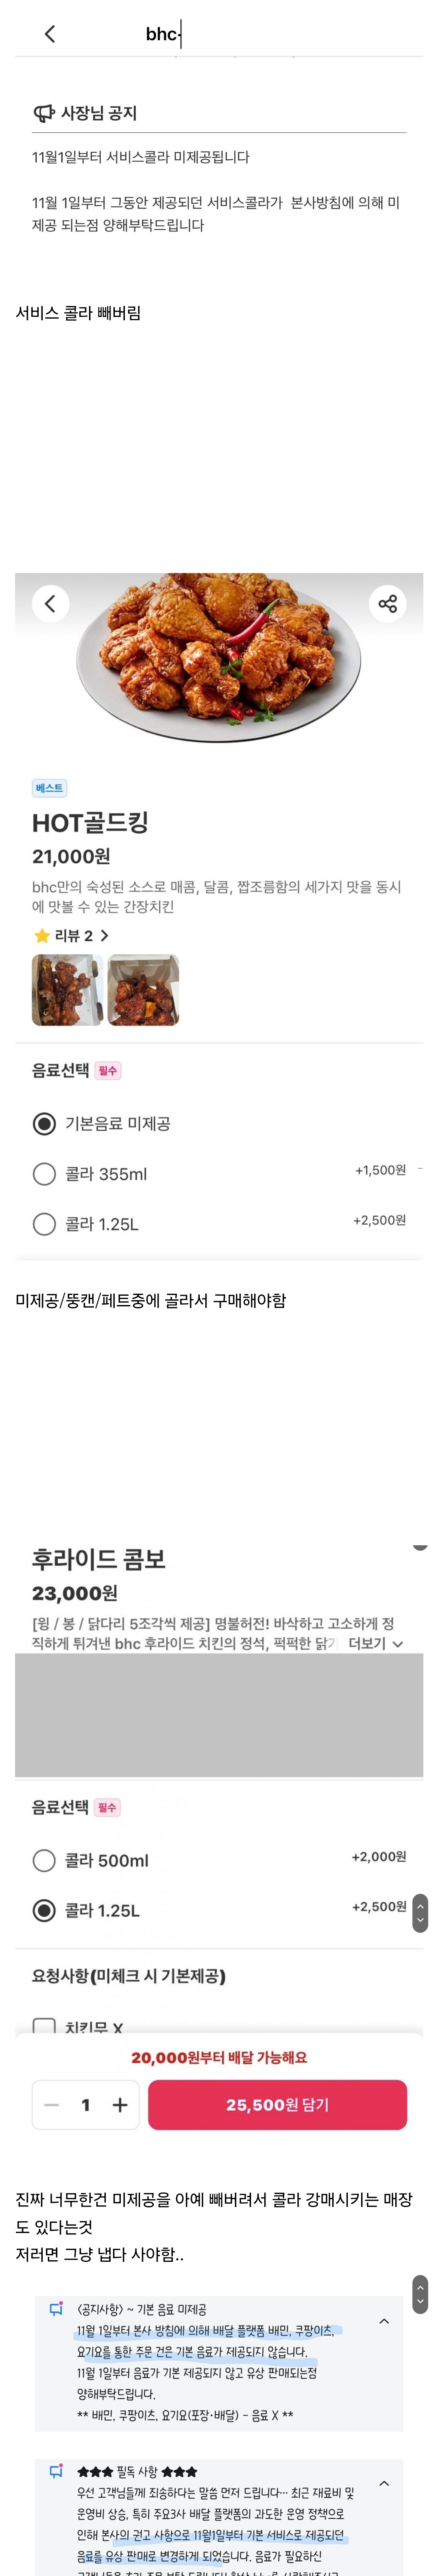The image size is (438, 2576).
Task: Collapse the 공지사항 기본 음료 미제공 notice
Action: [384, 2321]
